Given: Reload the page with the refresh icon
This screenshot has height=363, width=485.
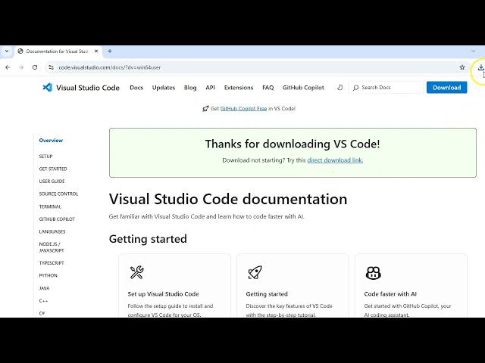Looking at the screenshot, I should click(35, 67).
